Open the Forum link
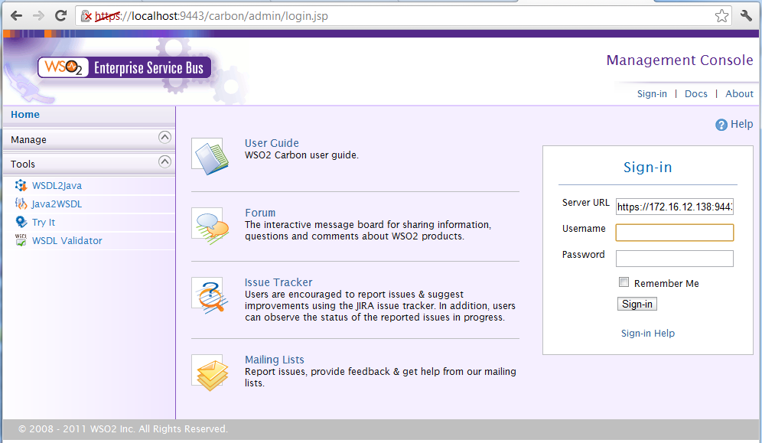 coord(260,213)
